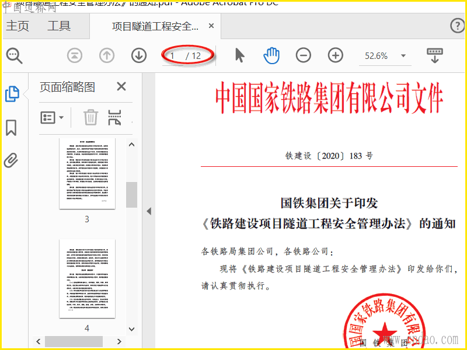Screen dimensions: 467x350
Task: Activate the hand pan tool
Action: click(x=271, y=55)
